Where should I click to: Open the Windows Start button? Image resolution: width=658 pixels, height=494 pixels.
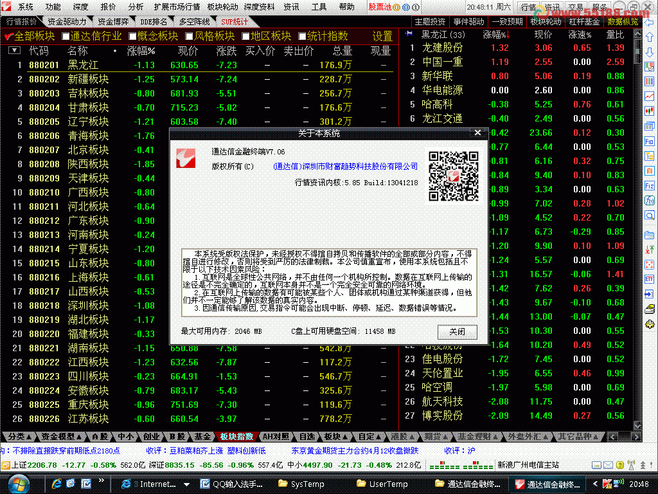pos(18,484)
